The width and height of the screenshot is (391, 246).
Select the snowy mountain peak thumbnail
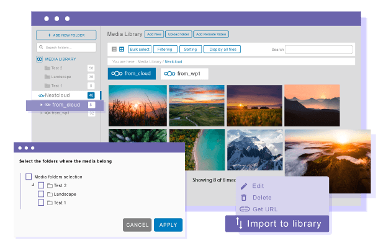tap(255, 150)
